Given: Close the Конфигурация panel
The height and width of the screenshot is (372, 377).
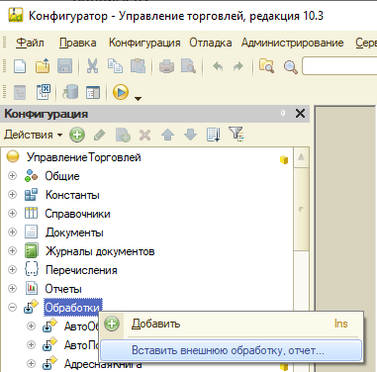Looking at the screenshot, I should point(300,114).
